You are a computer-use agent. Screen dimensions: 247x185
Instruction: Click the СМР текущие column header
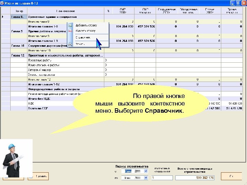coord(145,11)
